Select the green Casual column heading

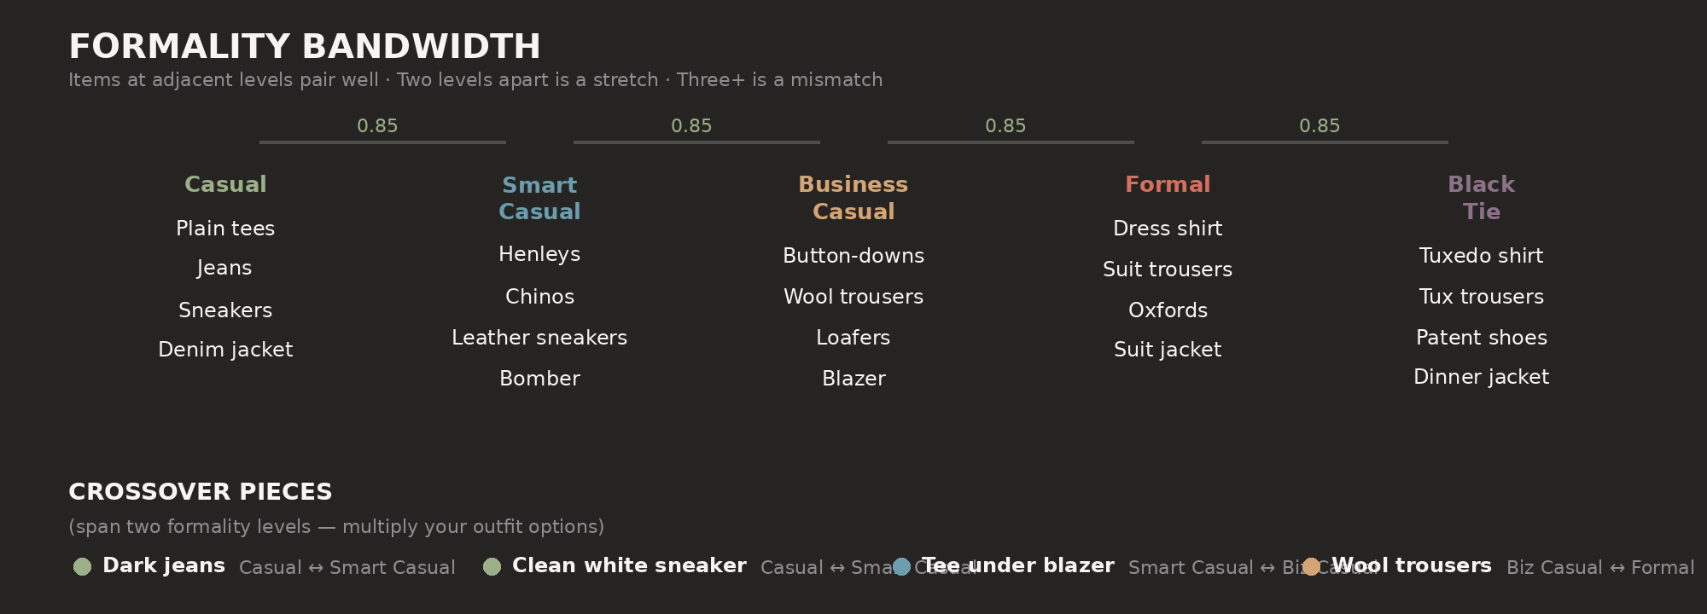coord(225,184)
